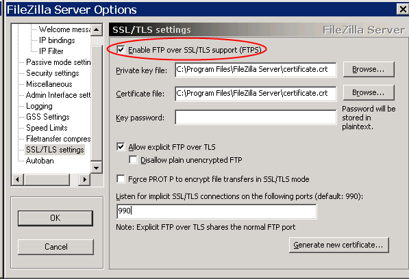Click into the Key password field

(x=256, y=118)
